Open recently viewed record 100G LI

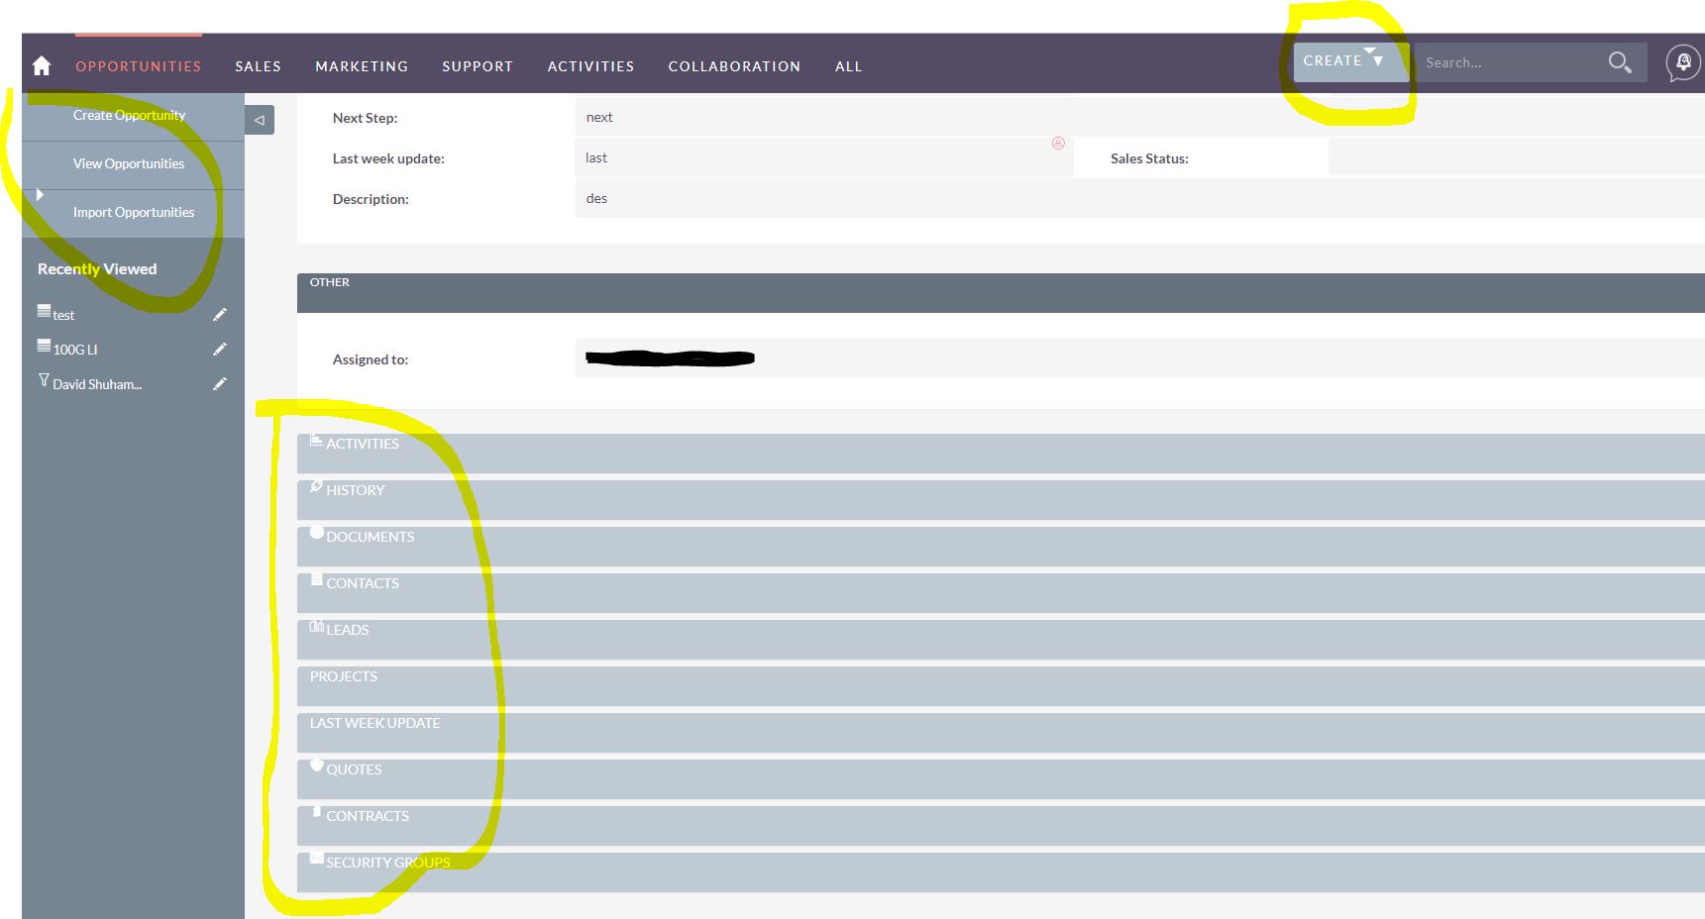[x=75, y=350]
